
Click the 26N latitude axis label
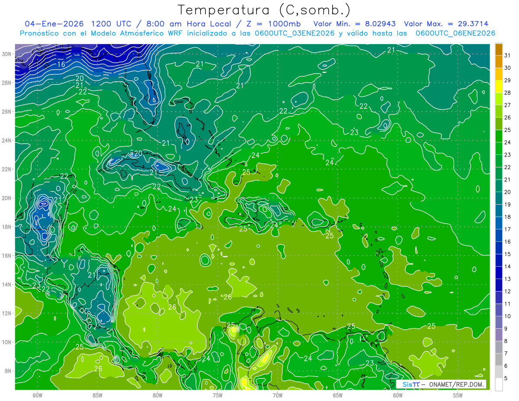tap(7, 112)
